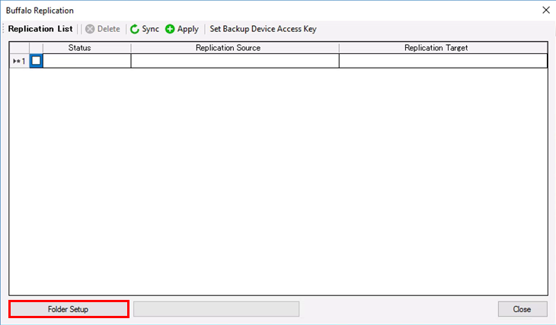Click the gray Delete cross icon
Viewport: 556px width, 325px height.
tap(90, 29)
